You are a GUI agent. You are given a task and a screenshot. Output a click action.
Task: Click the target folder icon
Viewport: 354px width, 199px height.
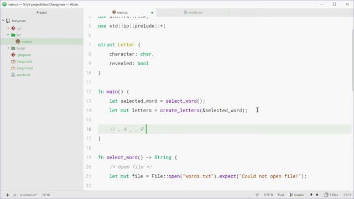point(13,48)
